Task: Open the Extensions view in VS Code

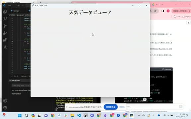Action: click(5, 40)
